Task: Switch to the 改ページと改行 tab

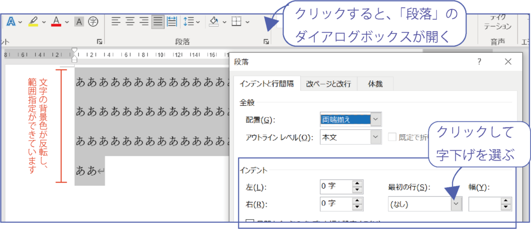Action: point(328,83)
